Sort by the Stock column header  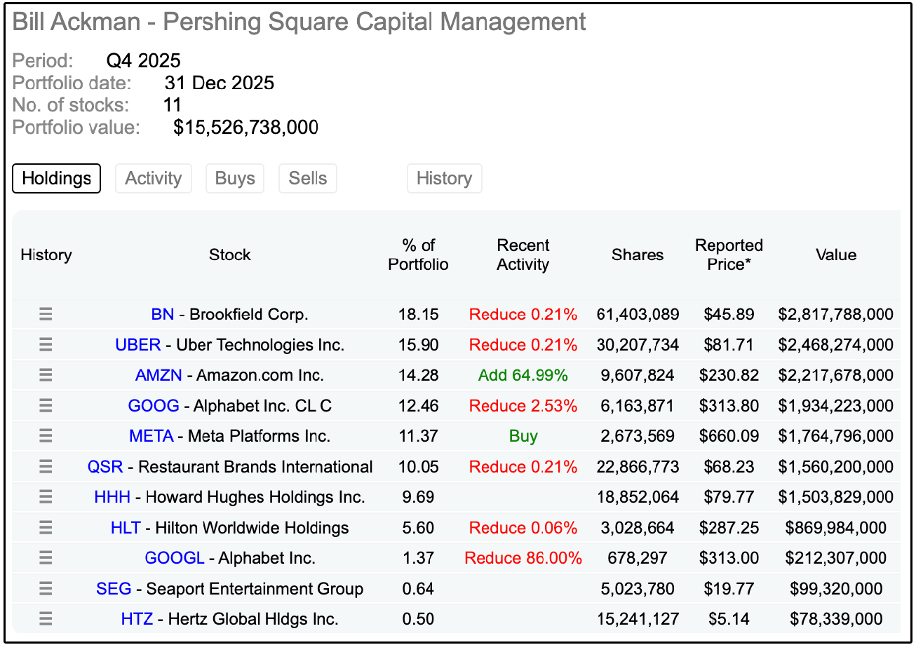click(229, 255)
